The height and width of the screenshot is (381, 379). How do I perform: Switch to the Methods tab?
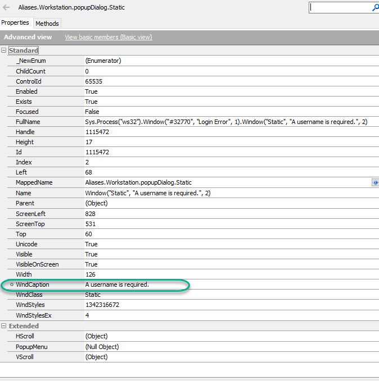47,24
